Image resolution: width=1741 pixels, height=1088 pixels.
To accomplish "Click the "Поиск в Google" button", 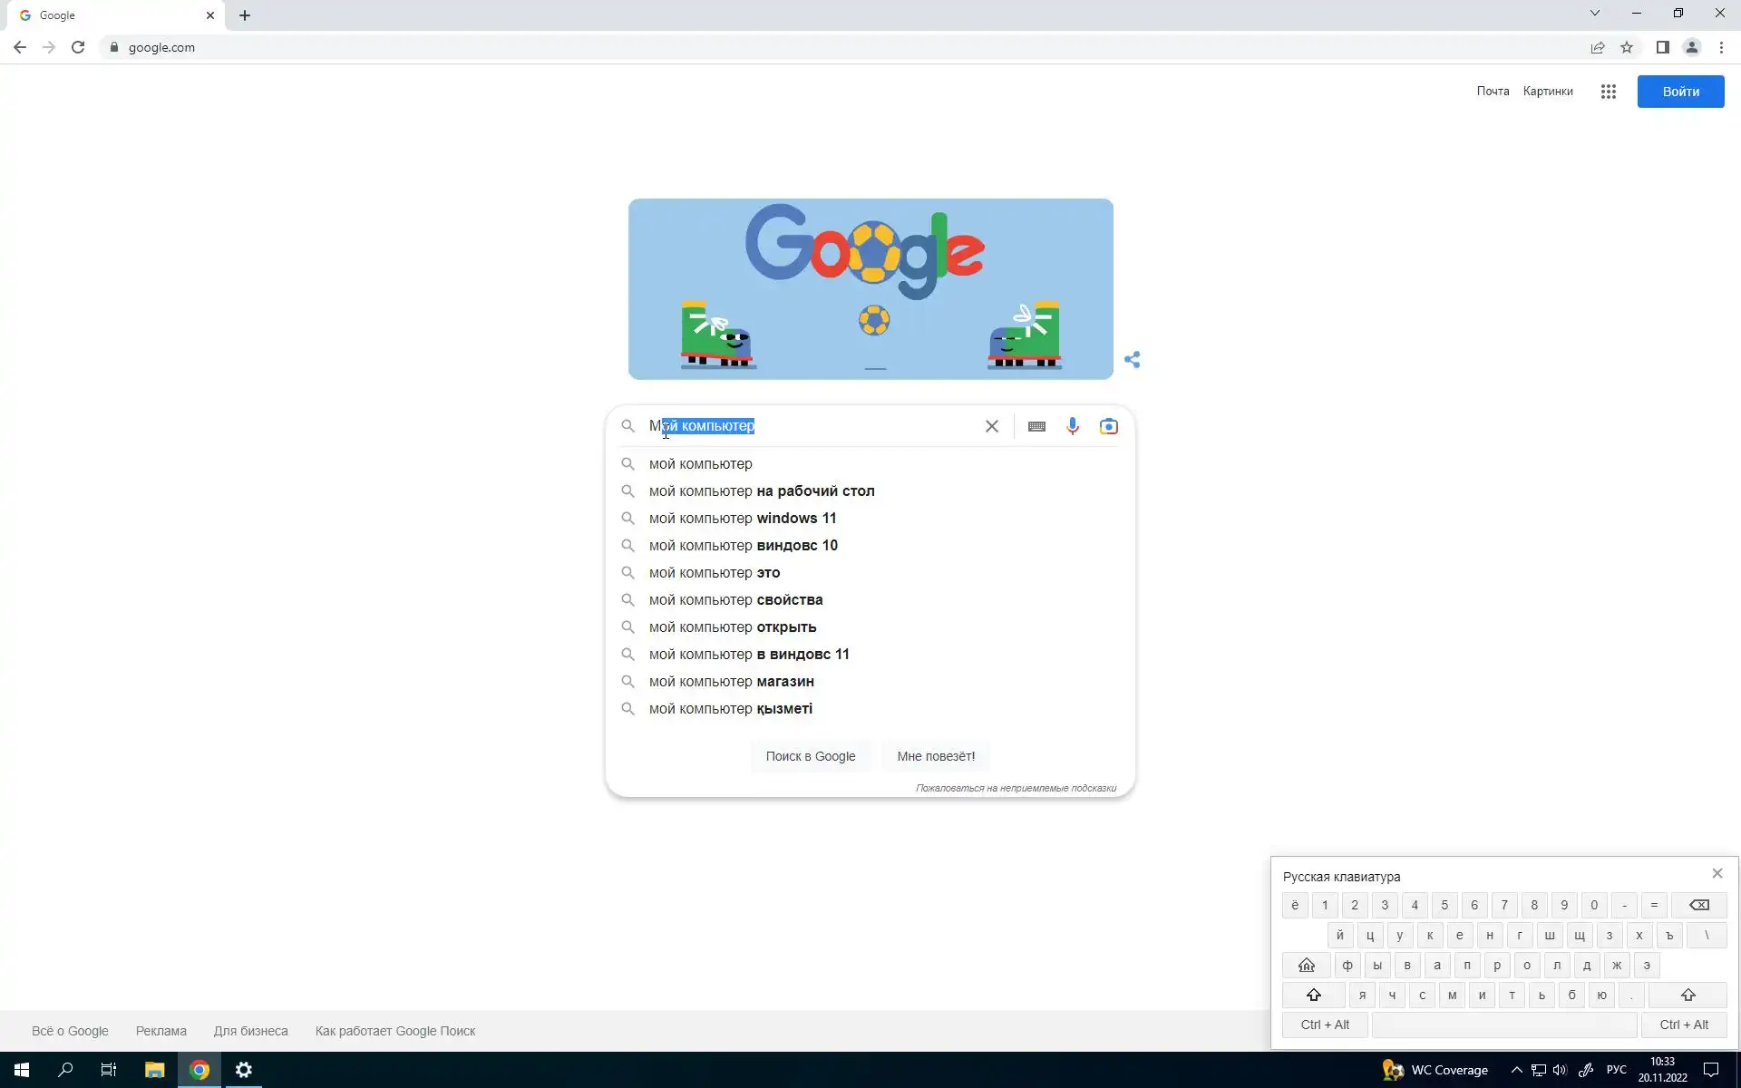I will coord(810,756).
